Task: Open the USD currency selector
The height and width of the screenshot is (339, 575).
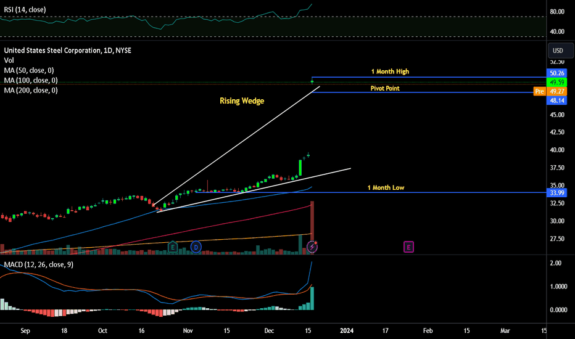Action: pos(560,51)
